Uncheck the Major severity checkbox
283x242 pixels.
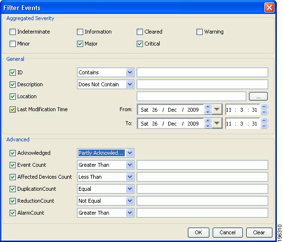80,44
